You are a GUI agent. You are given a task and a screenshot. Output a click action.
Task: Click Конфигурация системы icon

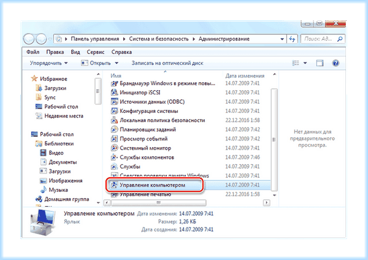tap(114, 111)
